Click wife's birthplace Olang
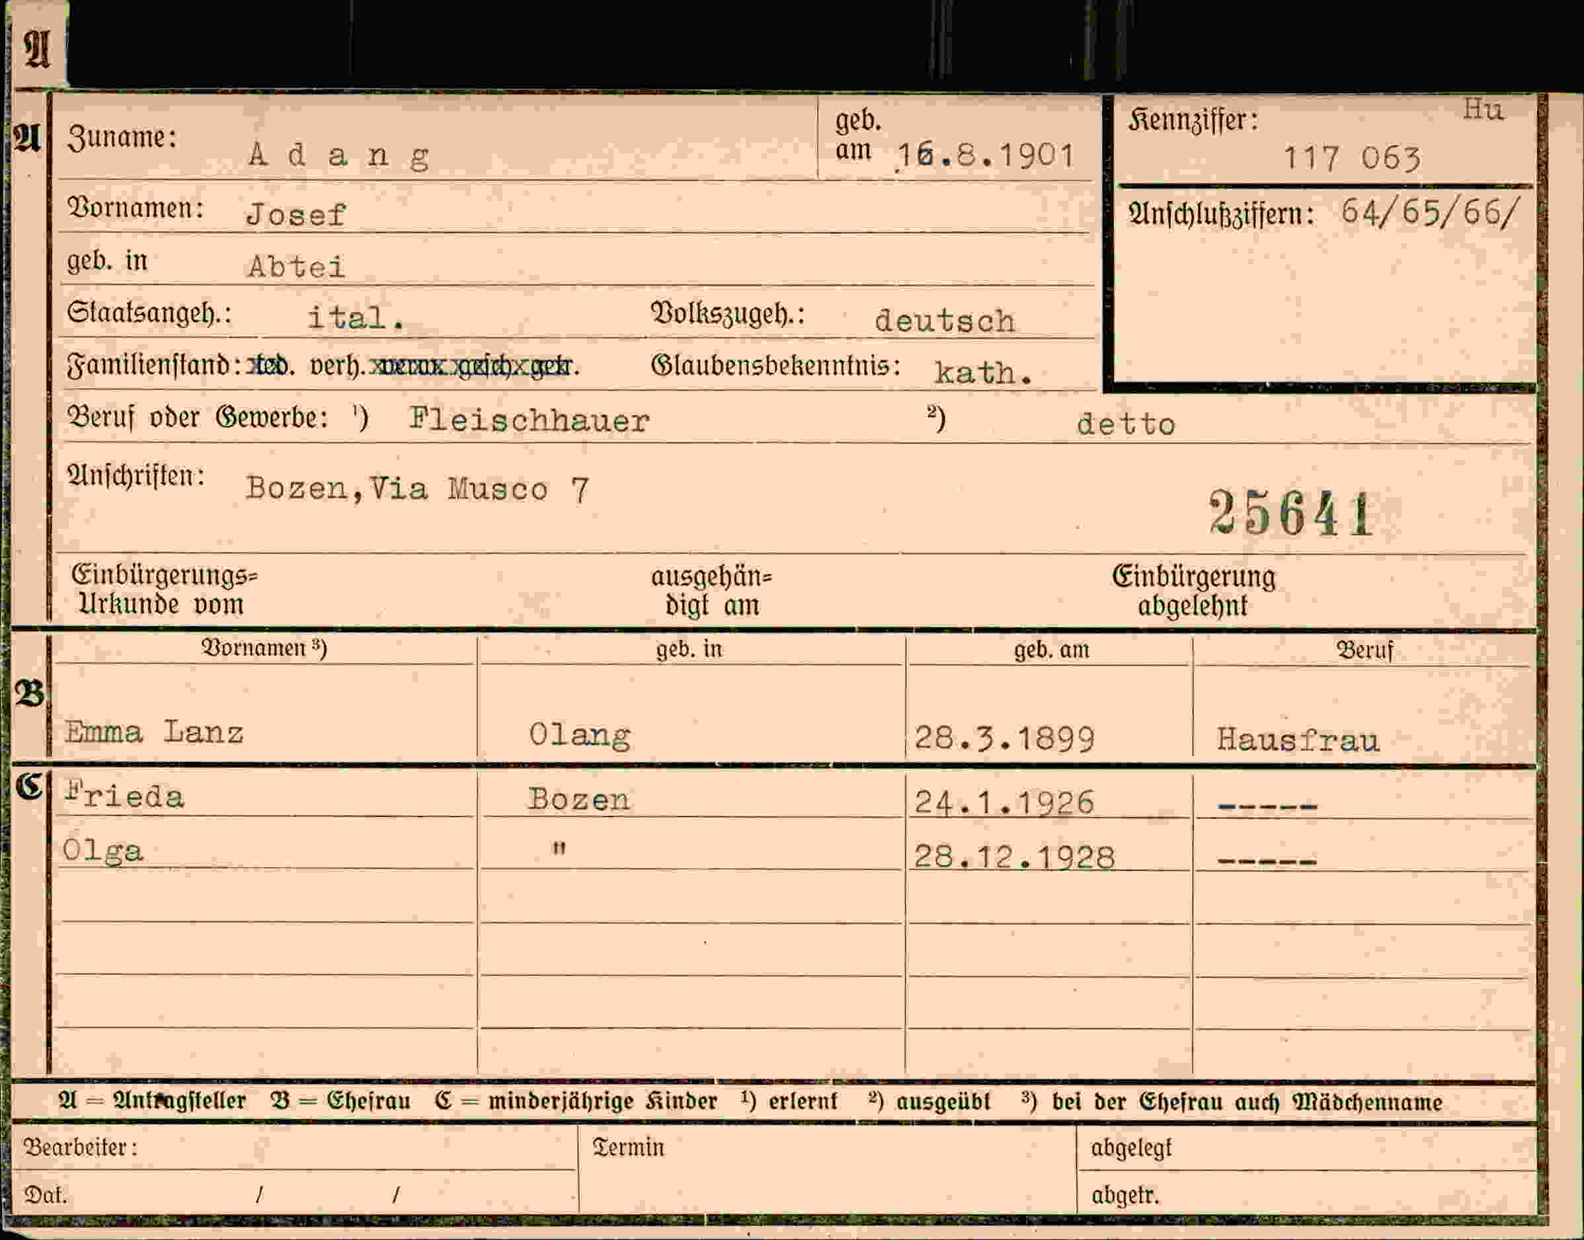The image size is (1584, 1240). coord(580,736)
